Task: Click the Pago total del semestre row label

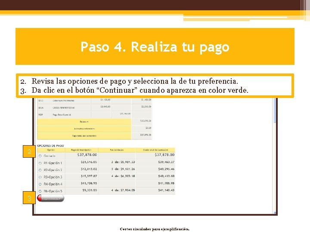Action: pyautogui.click(x=84, y=136)
